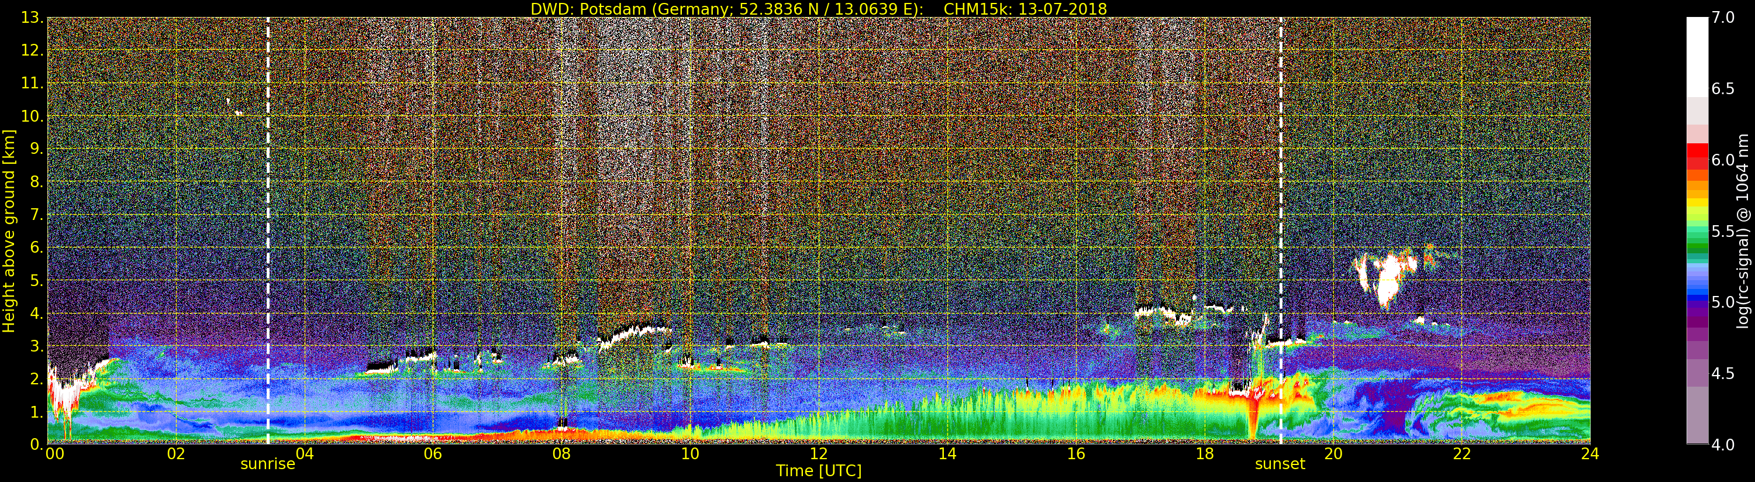
Task: Click the 9. height axis tick label
Action: click(x=37, y=149)
